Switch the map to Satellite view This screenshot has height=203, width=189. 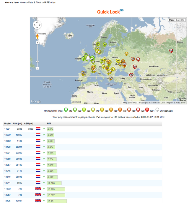tap(180, 20)
